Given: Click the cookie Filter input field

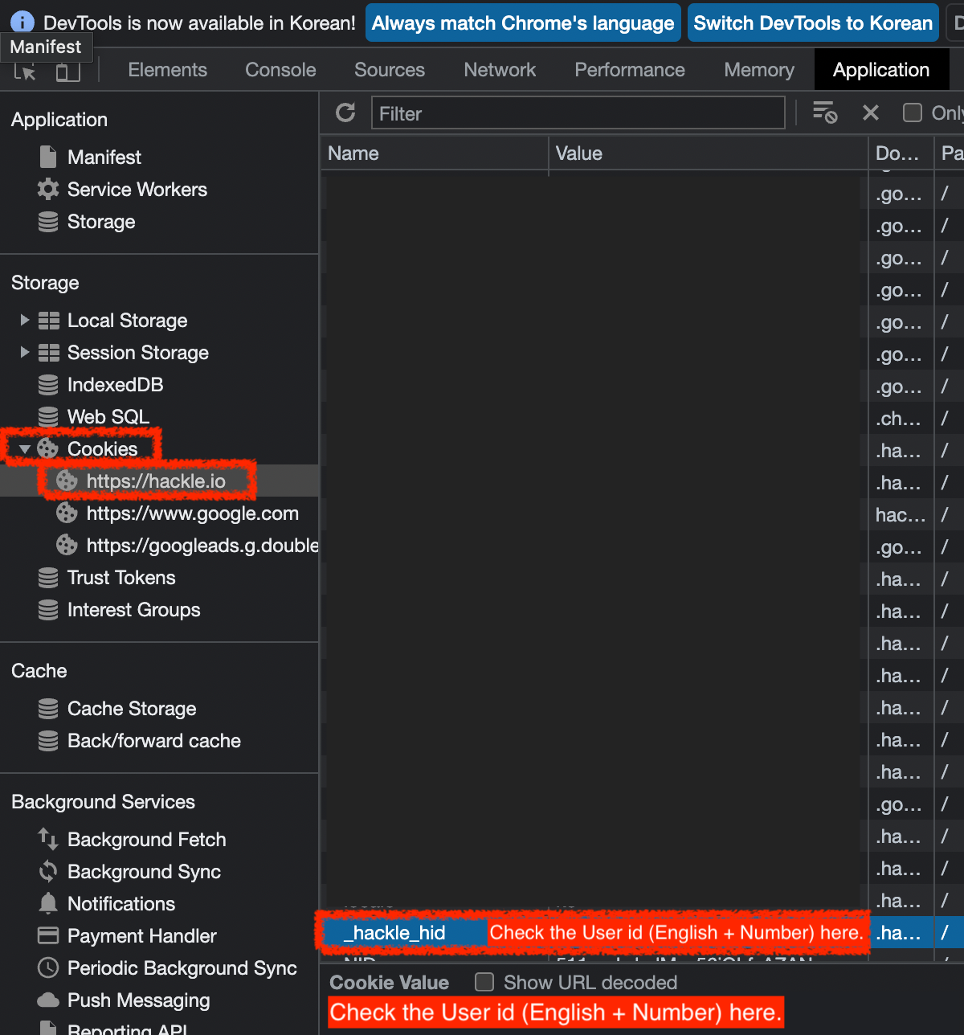Looking at the screenshot, I should pyautogui.click(x=578, y=113).
